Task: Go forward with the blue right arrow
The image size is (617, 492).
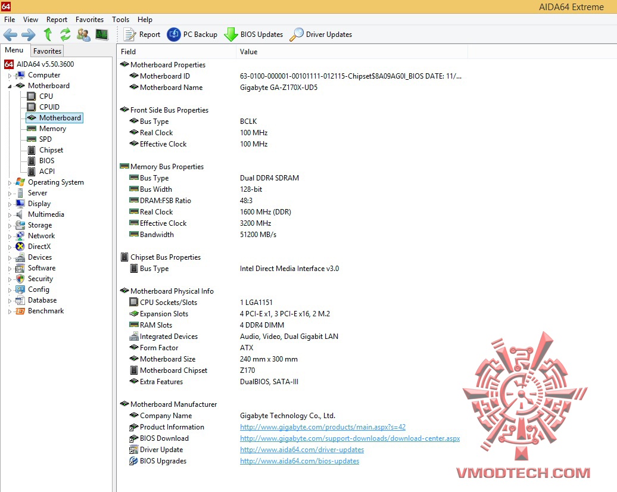Action: [29, 35]
